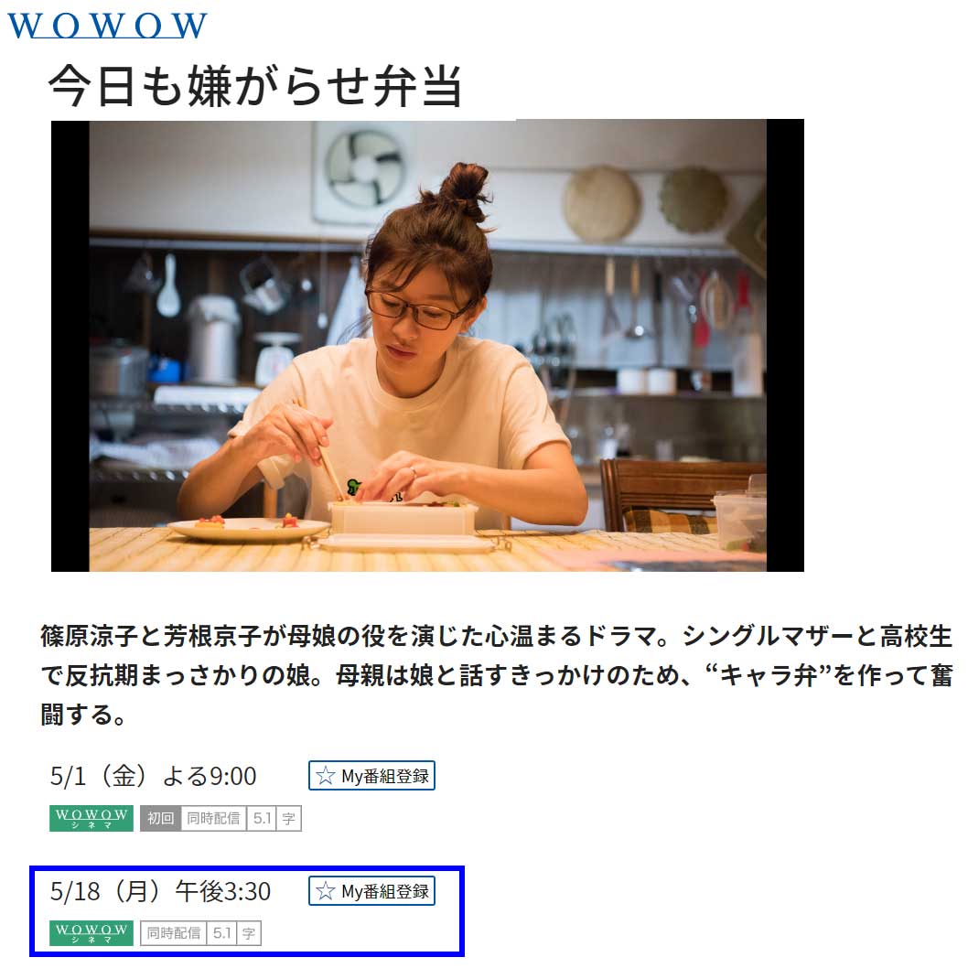Click the WOWOW logo at top

pyautogui.click(x=107, y=26)
